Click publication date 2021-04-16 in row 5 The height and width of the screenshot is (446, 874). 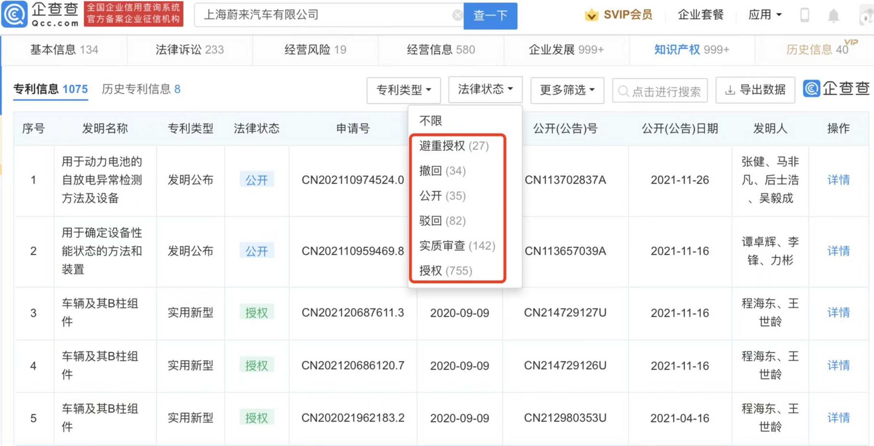click(x=680, y=418)
